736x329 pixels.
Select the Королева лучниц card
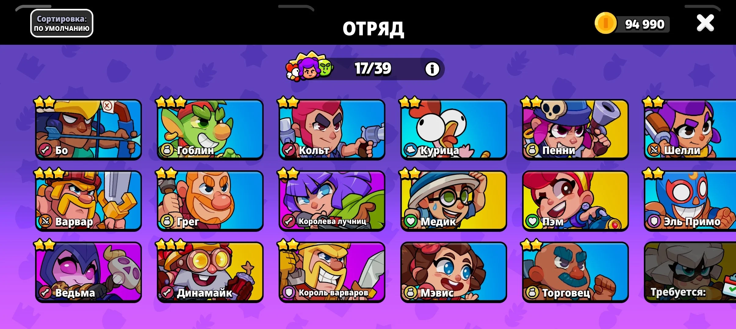pyautogui.click(x=332, y=201)
